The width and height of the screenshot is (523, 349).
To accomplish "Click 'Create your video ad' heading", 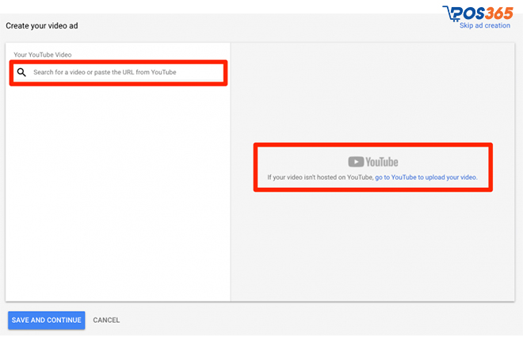I will tap(42, 25).
